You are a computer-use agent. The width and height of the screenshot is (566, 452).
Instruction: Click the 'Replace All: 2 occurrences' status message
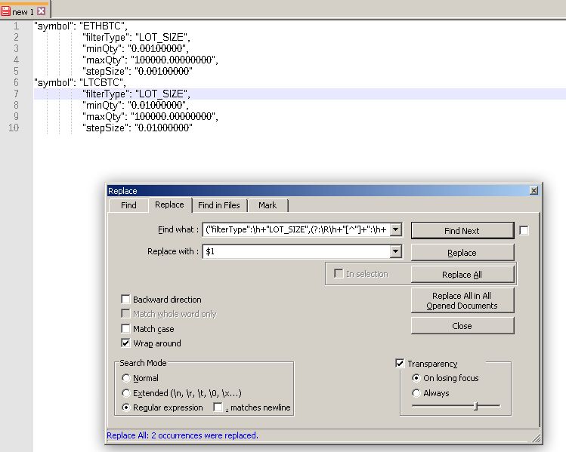pos(182,435)
